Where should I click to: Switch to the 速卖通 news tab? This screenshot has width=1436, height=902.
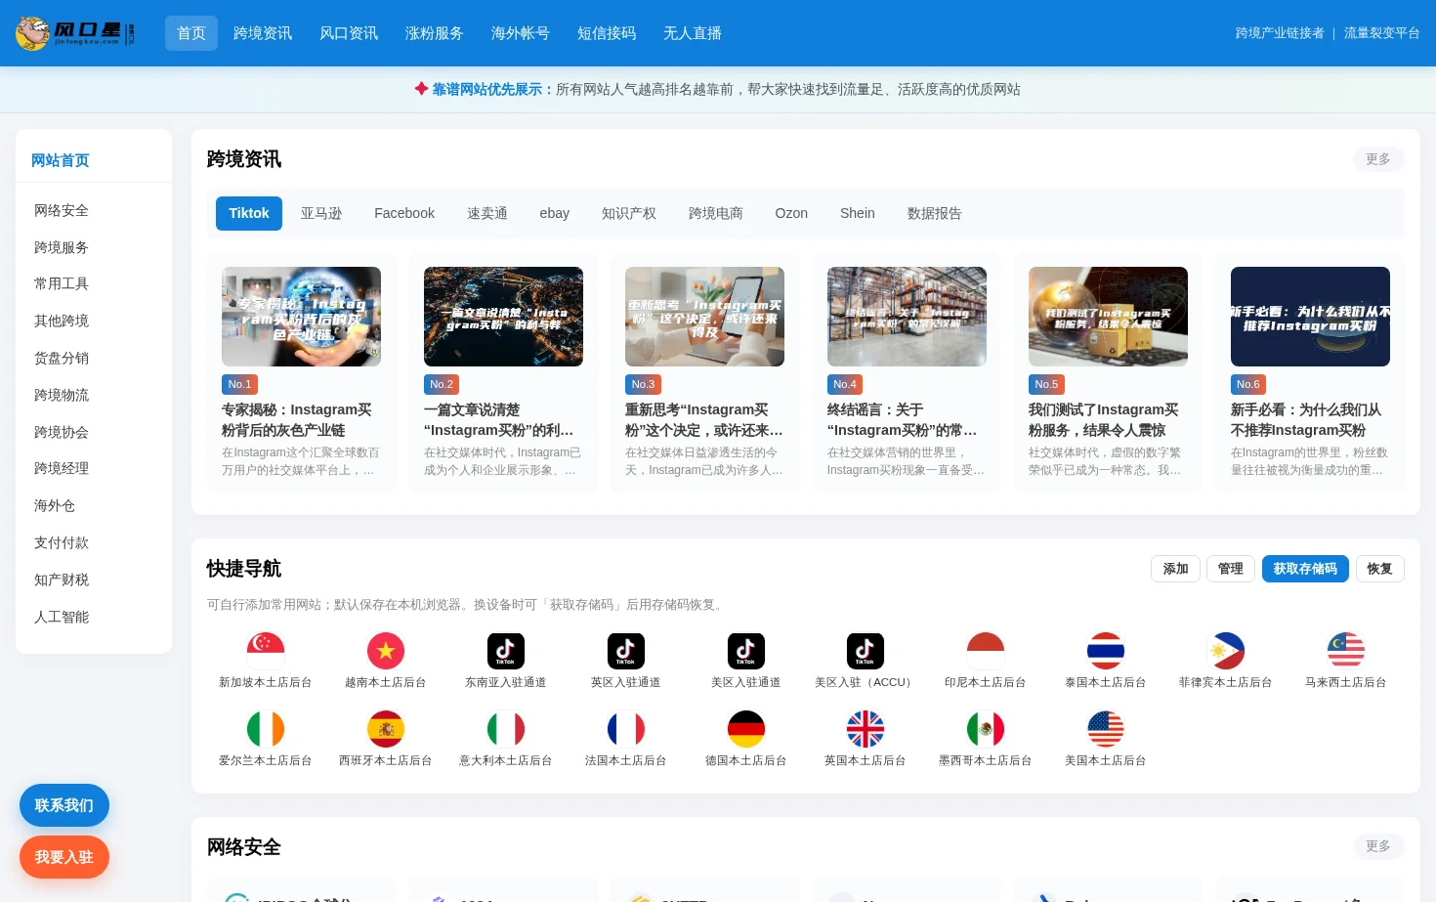click(487, 213)
